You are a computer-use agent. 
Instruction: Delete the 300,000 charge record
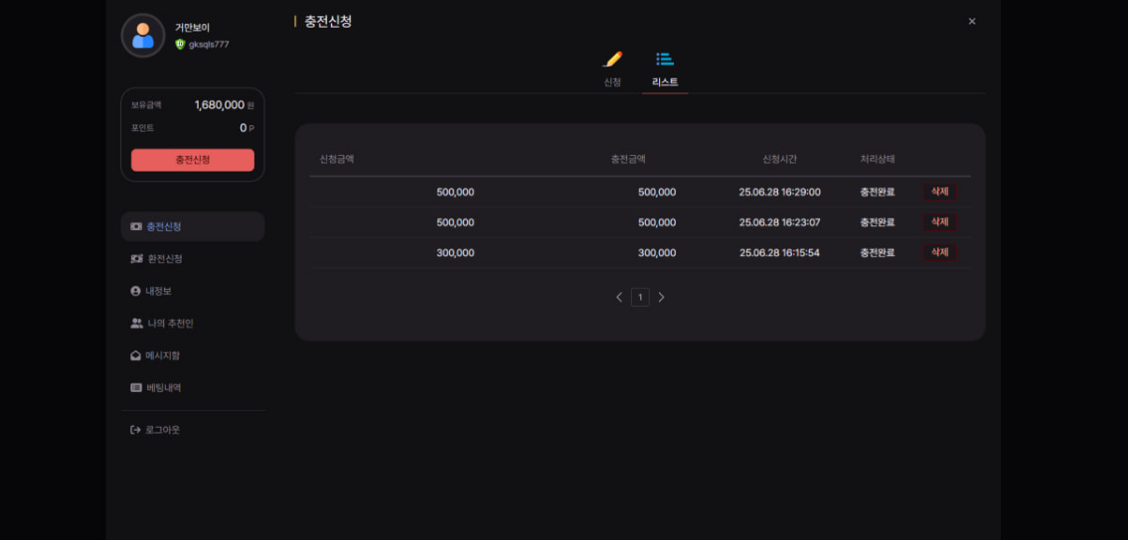pyautogui.click(x=939, y=252)
